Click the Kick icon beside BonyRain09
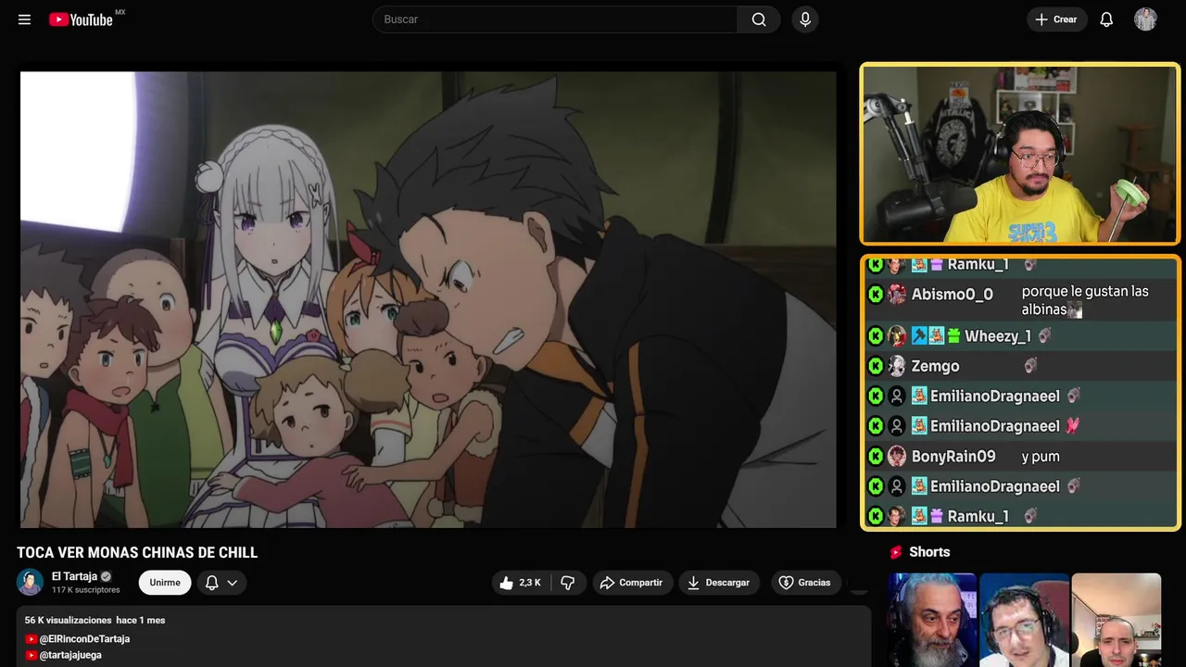 click(x=876, y=457)
